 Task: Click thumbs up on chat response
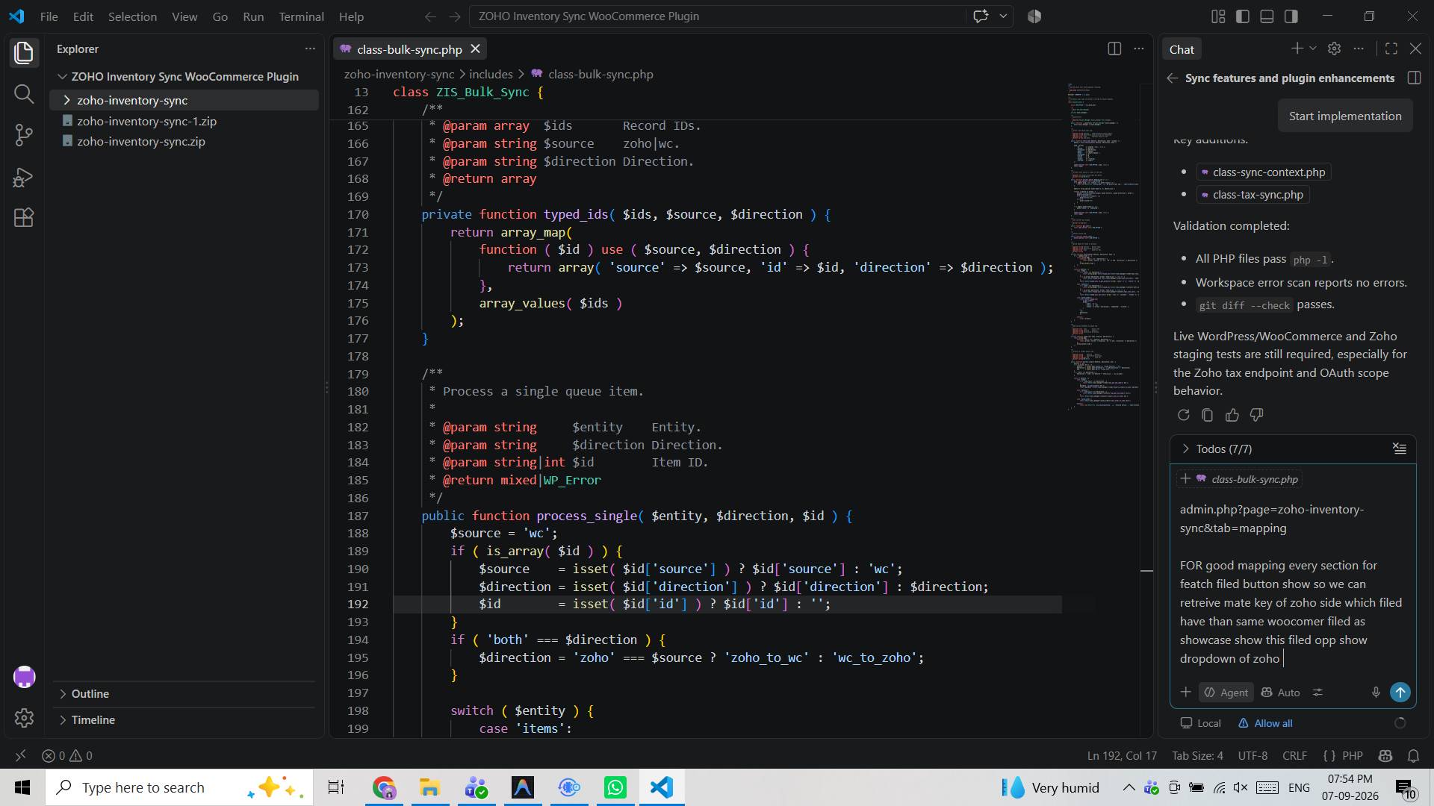point(1232,415)
